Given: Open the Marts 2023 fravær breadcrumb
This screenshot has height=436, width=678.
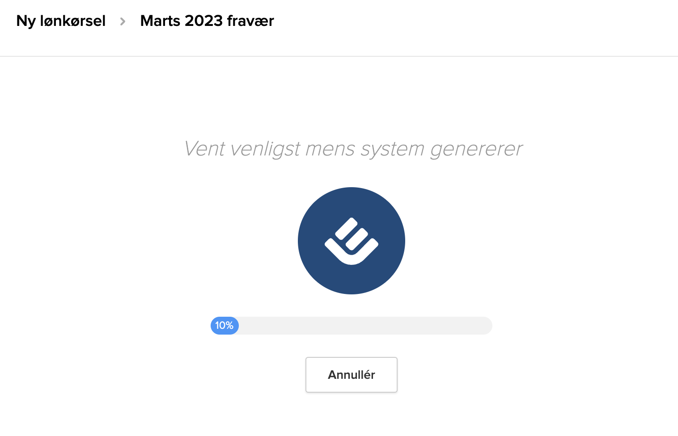Looking at the screenshot, I should 207,21.
